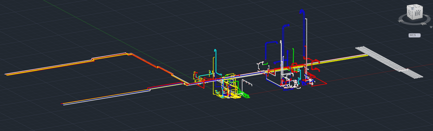
Task: Click the west 西 compass label
Action: [x=401, y=21]
